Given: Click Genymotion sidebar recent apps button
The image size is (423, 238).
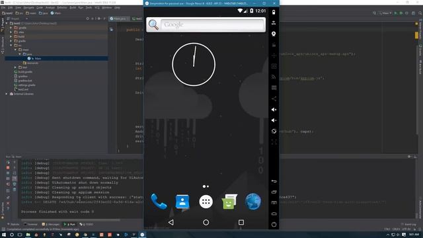Looking at the screenshot, I should click(x=274, y=192).
